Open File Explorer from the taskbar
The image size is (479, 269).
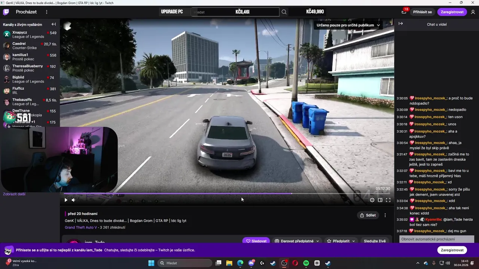pos(229,263)
